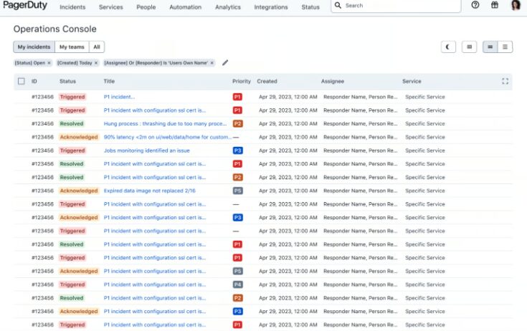Select all incidents with header checkbox

[22, 81]
